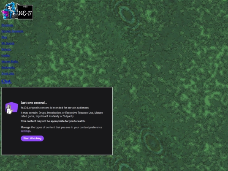
Task: Open the Blog link
Action: click(x=4, y=38)
